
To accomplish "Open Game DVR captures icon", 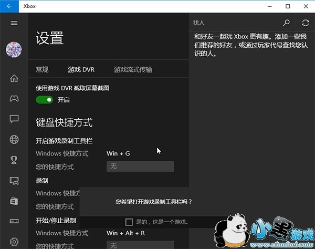I will (x=14, y=181).
